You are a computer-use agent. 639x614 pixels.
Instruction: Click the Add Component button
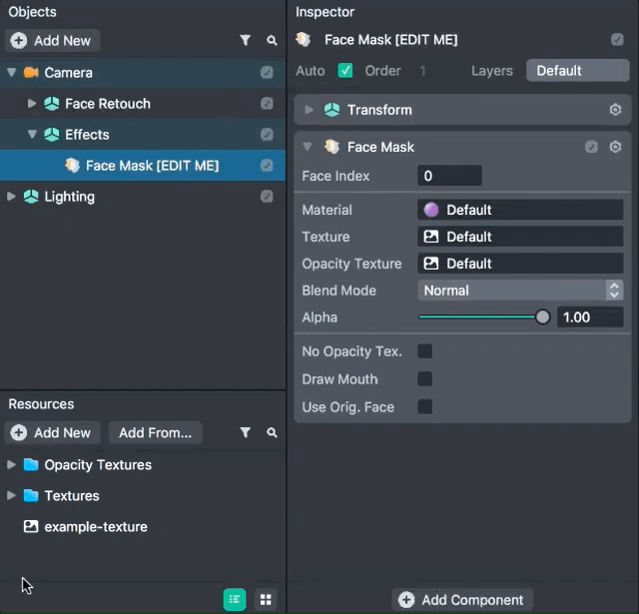click(x=462, y=600)
